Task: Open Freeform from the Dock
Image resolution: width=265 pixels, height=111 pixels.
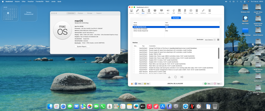Action: (x=136, y=106)
